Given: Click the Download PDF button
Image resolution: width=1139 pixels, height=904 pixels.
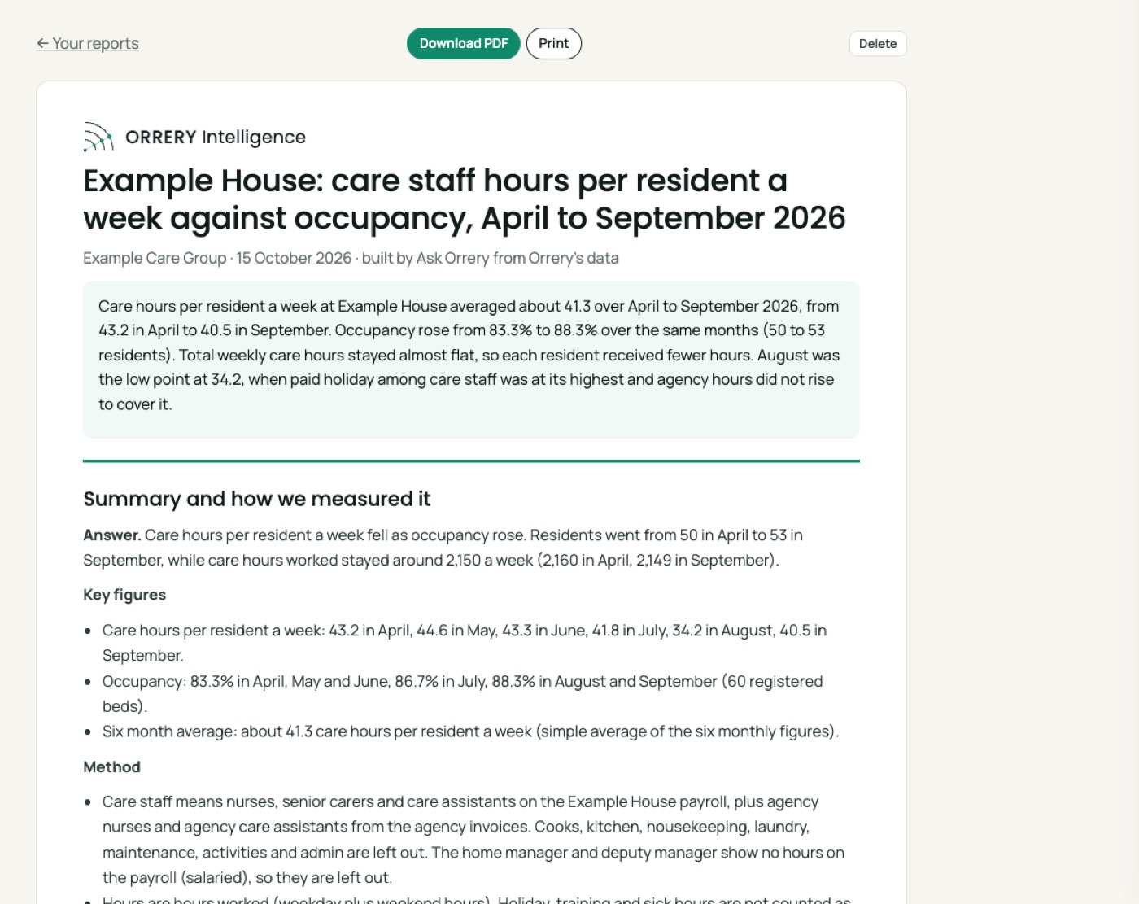Looking at the screenshot, I should pyautogui.click(x=464, y=44).
